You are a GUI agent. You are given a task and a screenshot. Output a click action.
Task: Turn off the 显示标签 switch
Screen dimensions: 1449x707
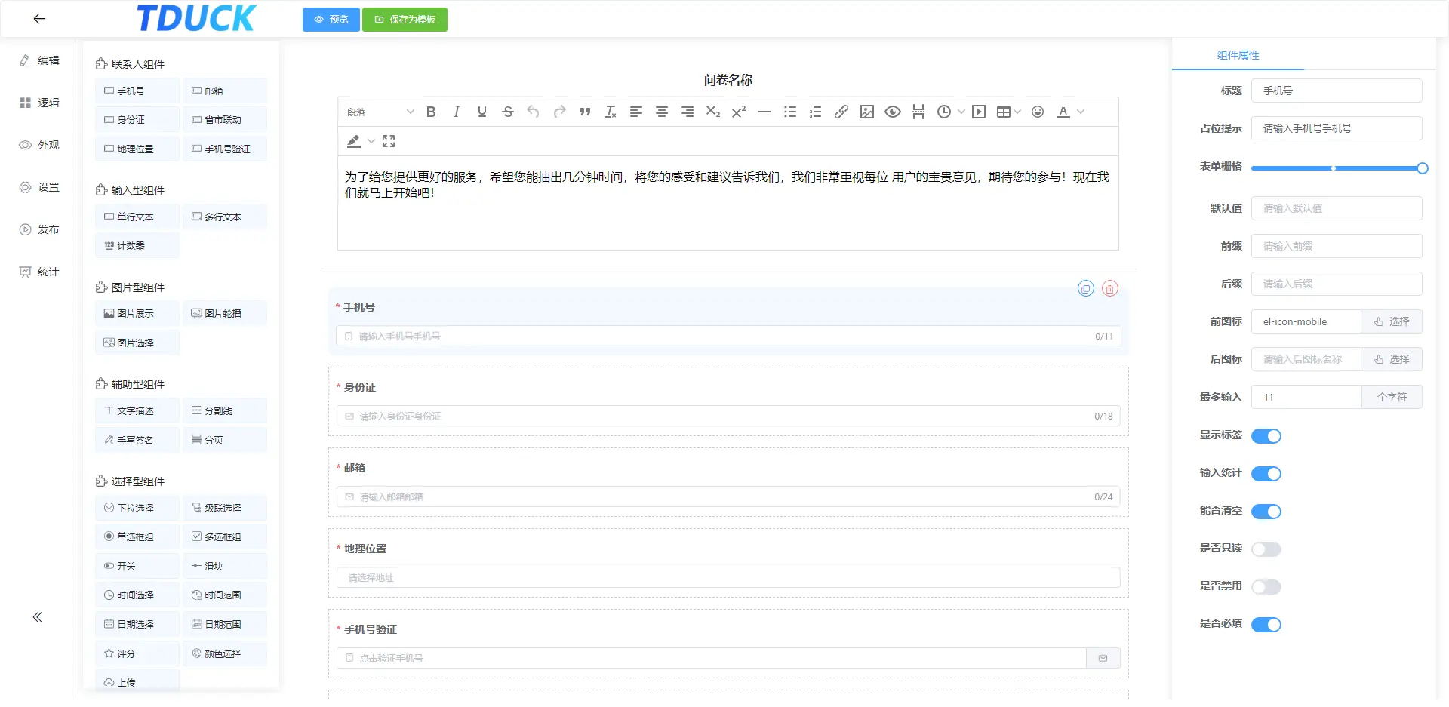click(1266, 436)
